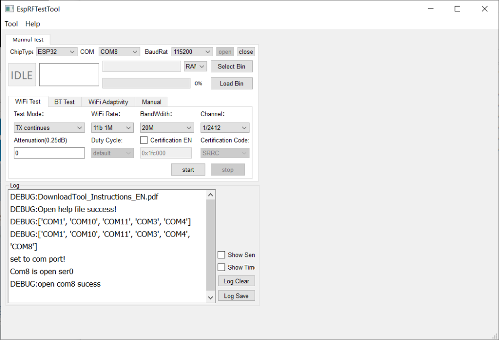The image size is (499, 340).
Task: Expand the ChipType ESP32 dropdown
Action: [x=56, y=51]
